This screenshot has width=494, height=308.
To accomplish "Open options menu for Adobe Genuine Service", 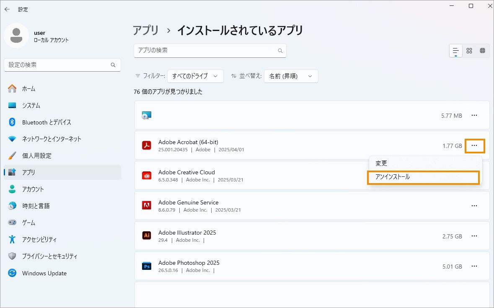I will tap(474, 205).
